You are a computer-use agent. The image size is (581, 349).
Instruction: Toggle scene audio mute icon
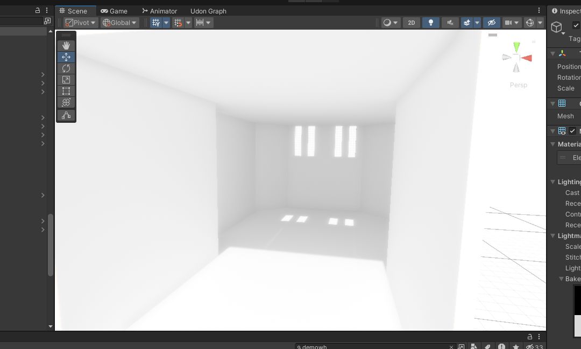450,23
